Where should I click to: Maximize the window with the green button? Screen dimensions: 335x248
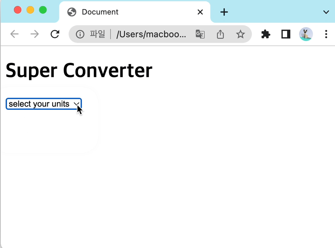coord(43,10)
